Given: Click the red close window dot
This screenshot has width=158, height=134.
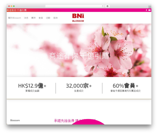Looking at the screenshot, I should 9,6.
